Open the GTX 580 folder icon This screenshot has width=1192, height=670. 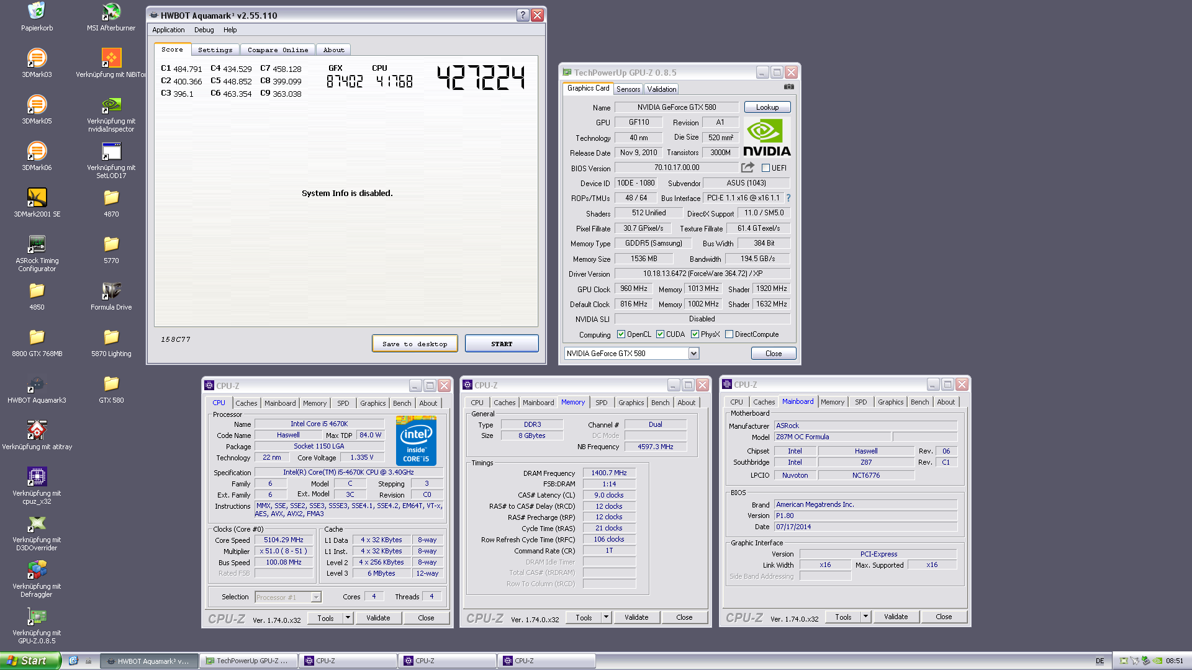(x=111, y=383)
